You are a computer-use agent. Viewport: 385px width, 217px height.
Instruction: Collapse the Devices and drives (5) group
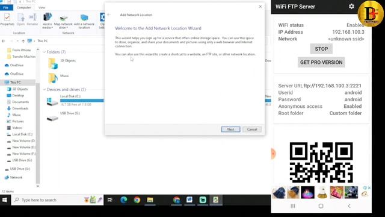tap(45, 90)
